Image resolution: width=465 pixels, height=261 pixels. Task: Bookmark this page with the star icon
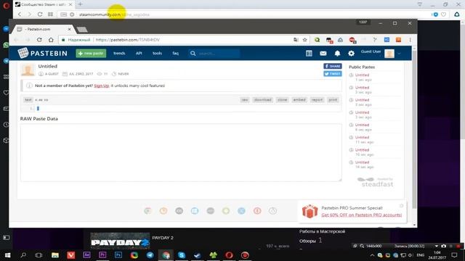pos(304,40)
